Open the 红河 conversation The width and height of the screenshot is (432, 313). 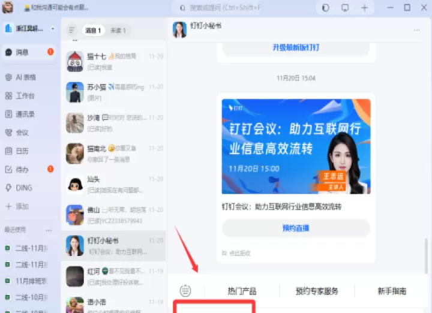click(x=113, y=276)
